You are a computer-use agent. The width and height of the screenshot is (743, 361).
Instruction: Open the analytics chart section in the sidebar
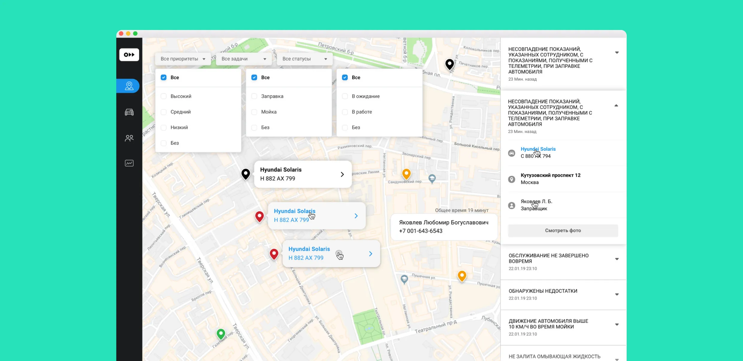click(x=129, y=163)
